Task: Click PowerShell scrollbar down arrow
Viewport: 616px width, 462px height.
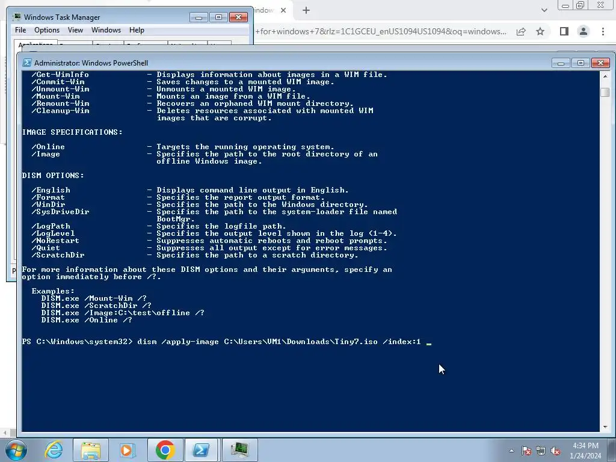Action: coord(605,427)
